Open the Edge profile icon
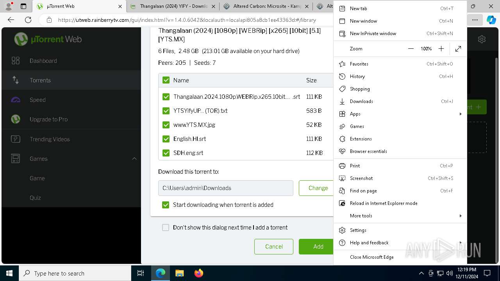 (x=8, y=6)
